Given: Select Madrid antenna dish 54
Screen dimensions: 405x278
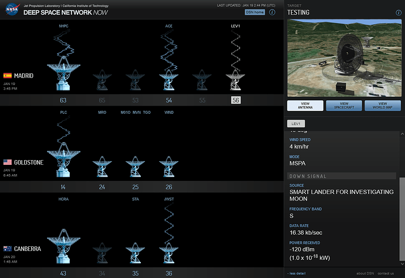Looking at the screenshot, I should [x=168, y=80].
